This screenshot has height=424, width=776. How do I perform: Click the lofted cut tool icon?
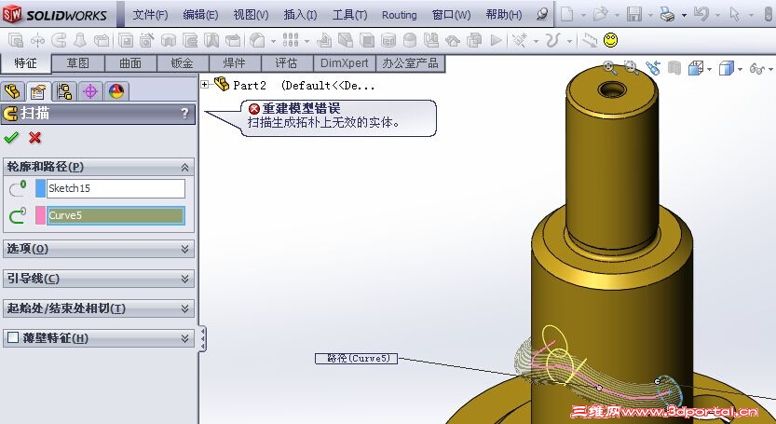[211, 40]
